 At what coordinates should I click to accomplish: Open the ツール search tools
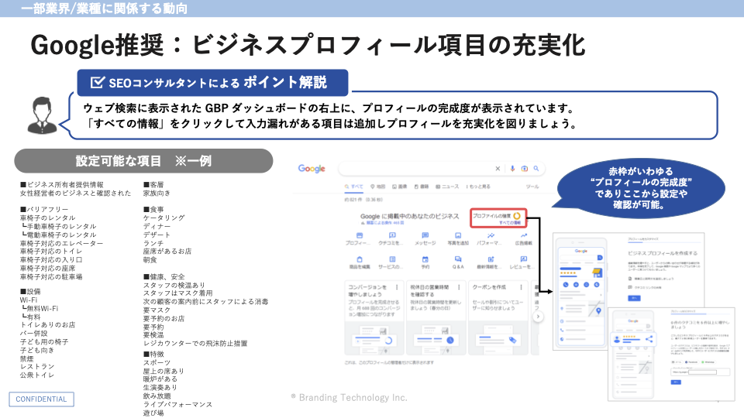tap(532, 187)
